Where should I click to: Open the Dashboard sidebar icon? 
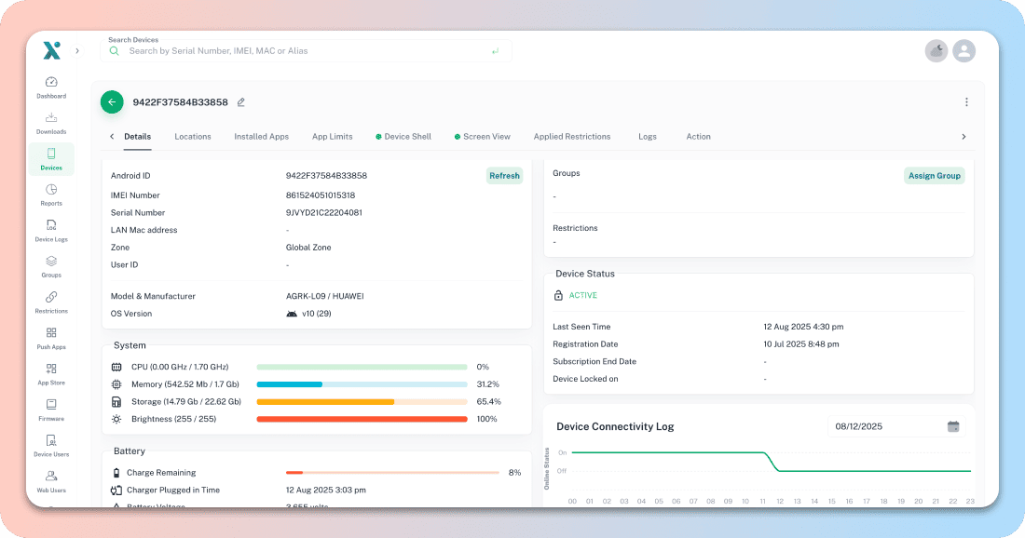pos(51,82)
